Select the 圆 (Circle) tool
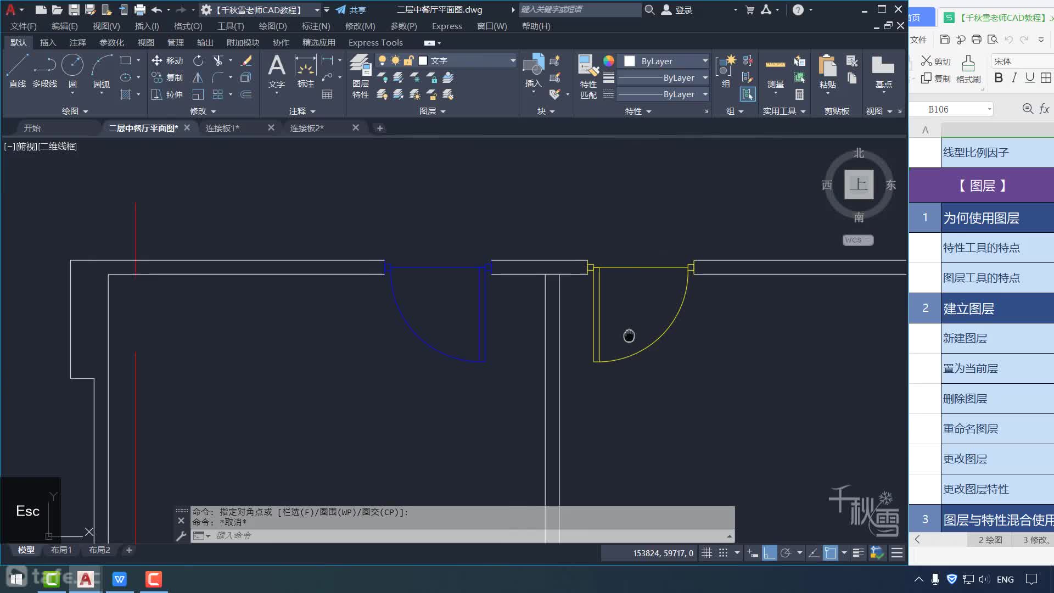The height and width of the screenshot is (593, 1054). coord(72,71)
